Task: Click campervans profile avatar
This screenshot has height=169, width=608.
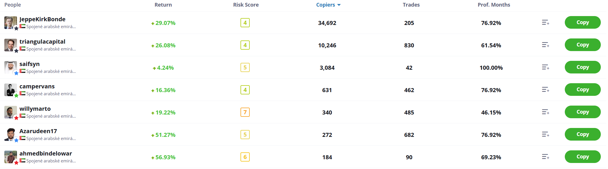Action: 11,90
